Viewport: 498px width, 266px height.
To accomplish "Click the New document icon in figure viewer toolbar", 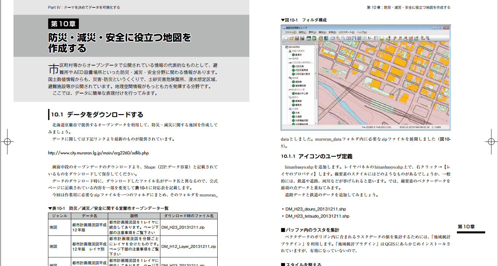I will tap(286, 38).
